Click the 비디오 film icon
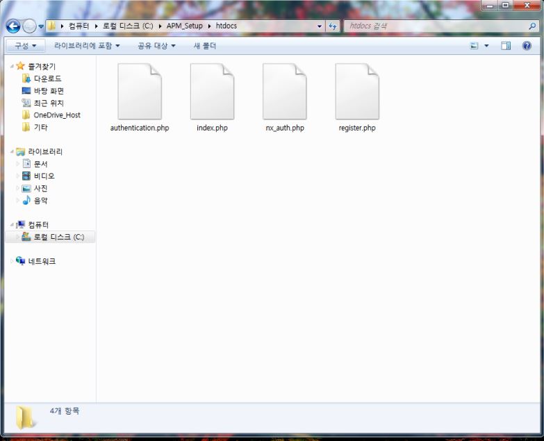The height and width of the screenshot is (441, 544). 26,176
